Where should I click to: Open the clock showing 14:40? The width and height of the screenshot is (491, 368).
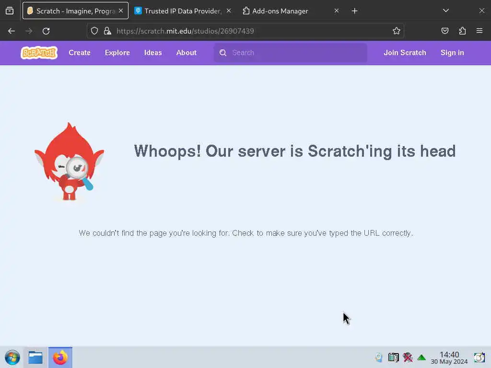click(449, 357)
